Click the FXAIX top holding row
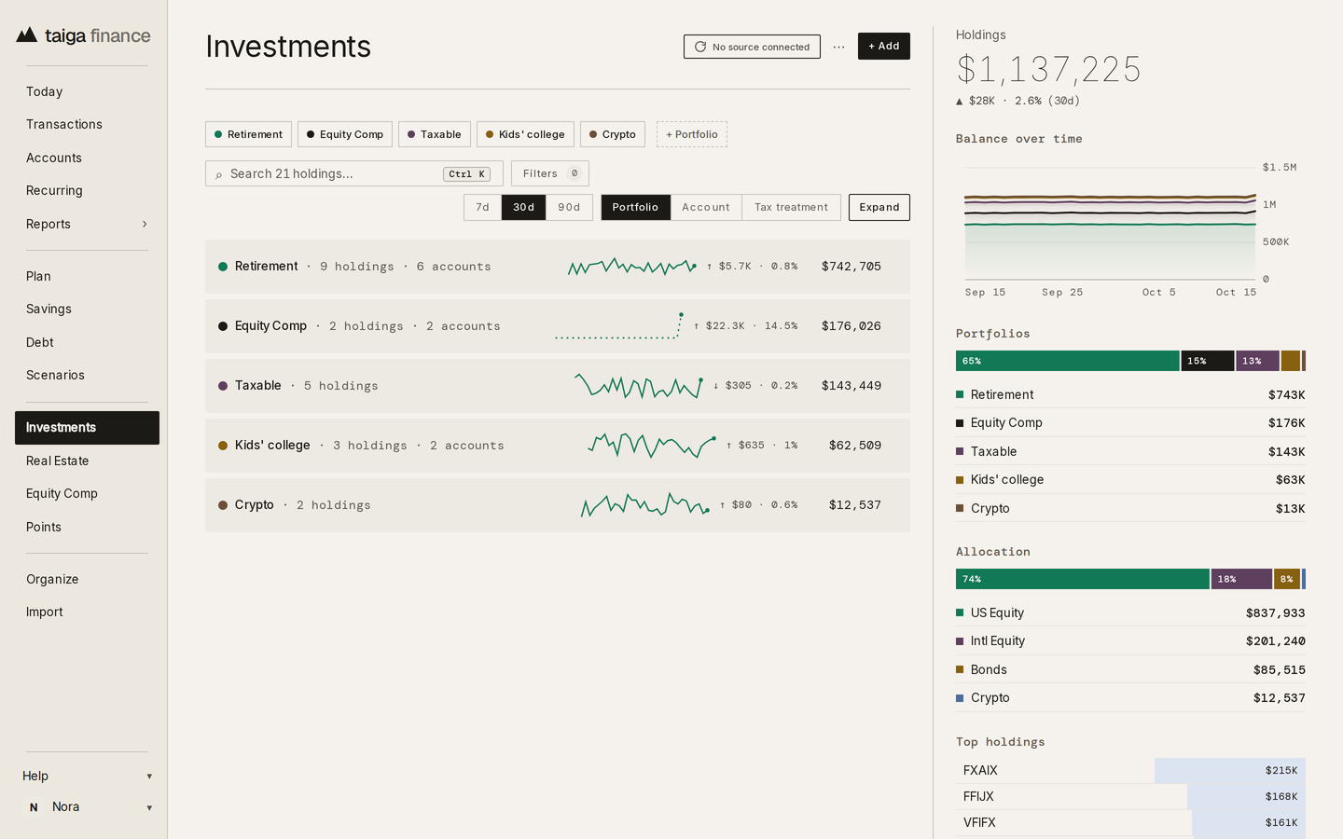Image resolution: width=1343 pixels, height=839 pixels. point(1130,771)
